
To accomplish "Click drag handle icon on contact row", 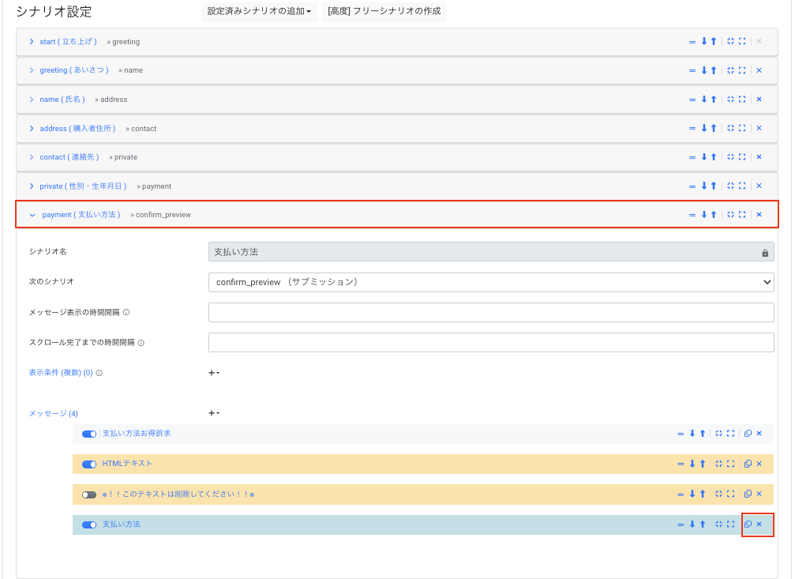I will tap(692, 157).
